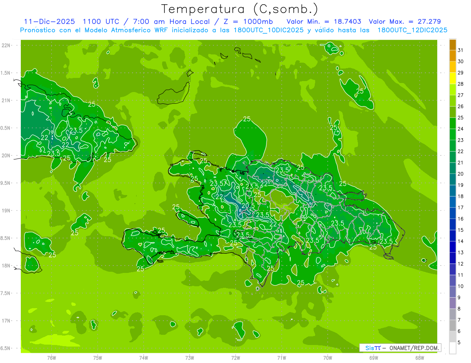Select the 17N latitude axis label
The height and width of the screenshot is (363, 471).
(x=7, y=321)
